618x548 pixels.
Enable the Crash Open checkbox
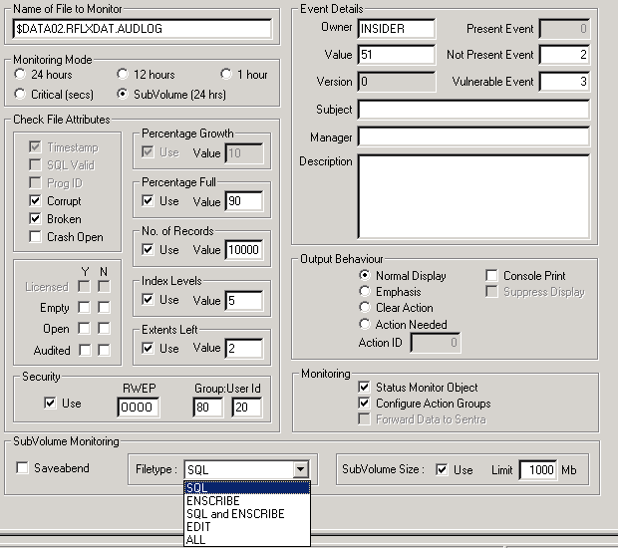(37, 237)
